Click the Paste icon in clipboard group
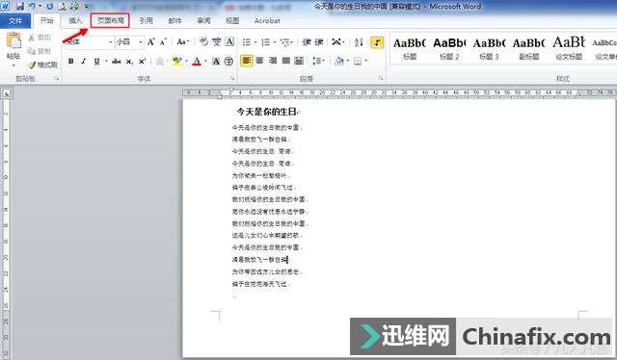The image size is (617, 360). (13, 45)
